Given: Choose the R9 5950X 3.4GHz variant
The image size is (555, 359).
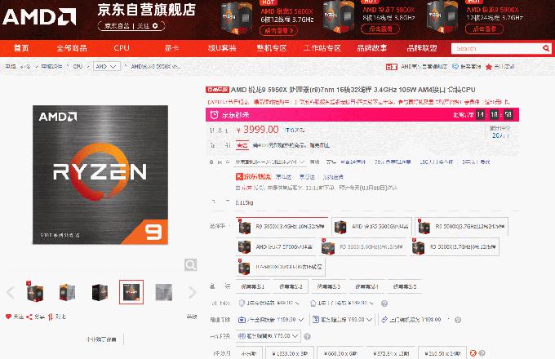Looking at the screenshot, I should click(282, 226).
